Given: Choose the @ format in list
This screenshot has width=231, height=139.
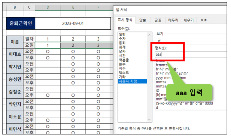Looking at the screenshot, I should (x=158, y=90).
